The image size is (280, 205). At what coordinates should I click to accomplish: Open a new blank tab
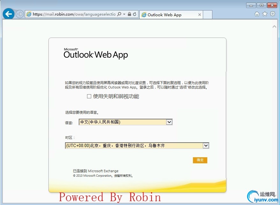[208, 15]
